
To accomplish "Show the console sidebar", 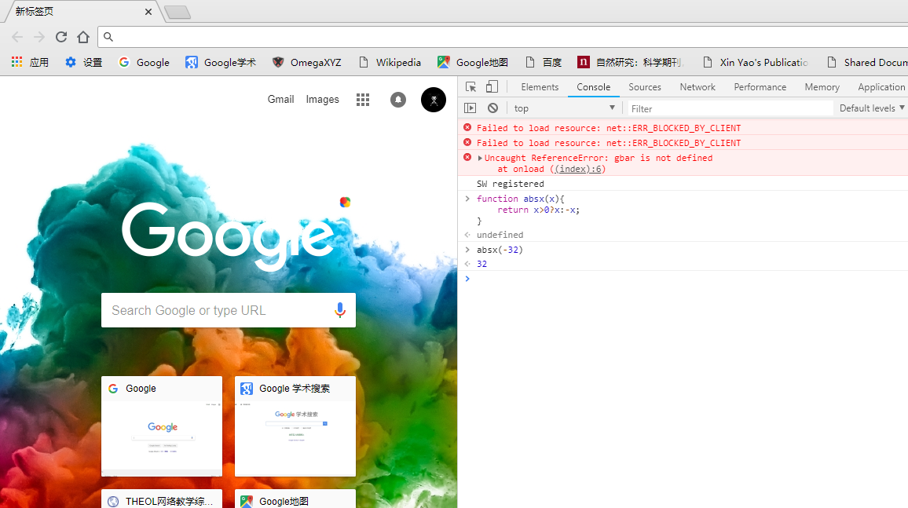I will point(470,108).
